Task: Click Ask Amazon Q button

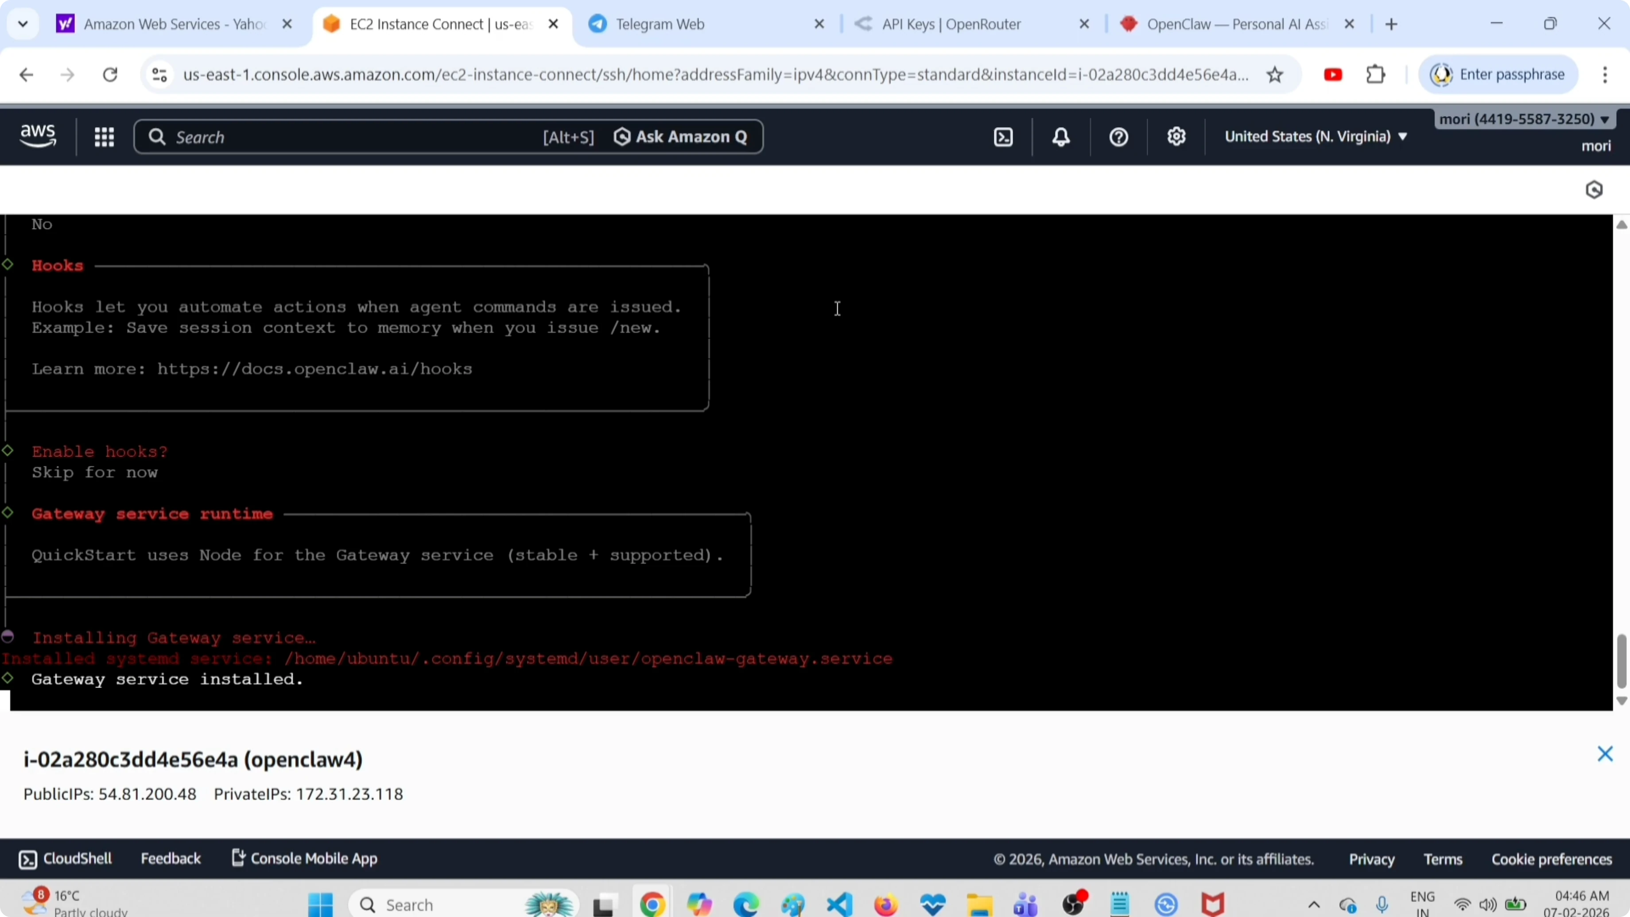Action: (681, 137)
